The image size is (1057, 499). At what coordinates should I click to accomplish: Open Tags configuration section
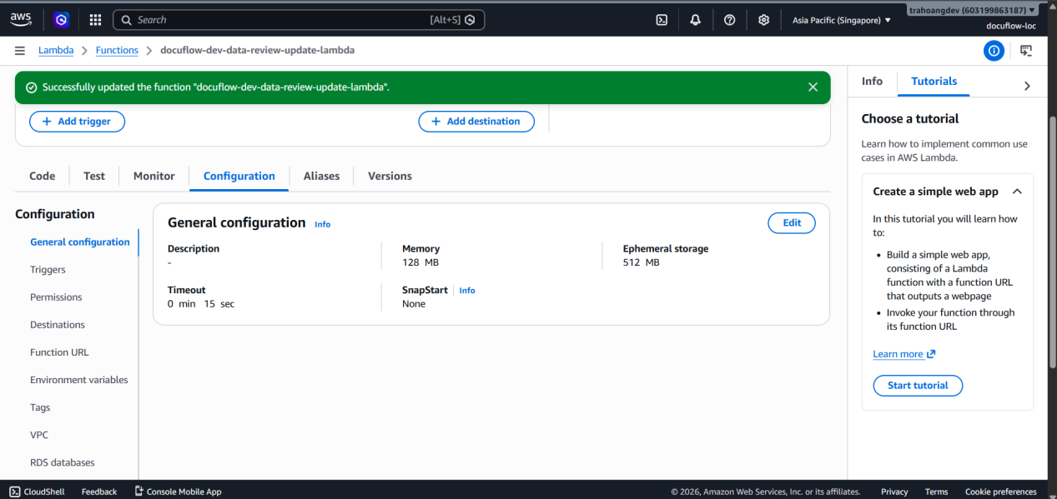(40, 407)
